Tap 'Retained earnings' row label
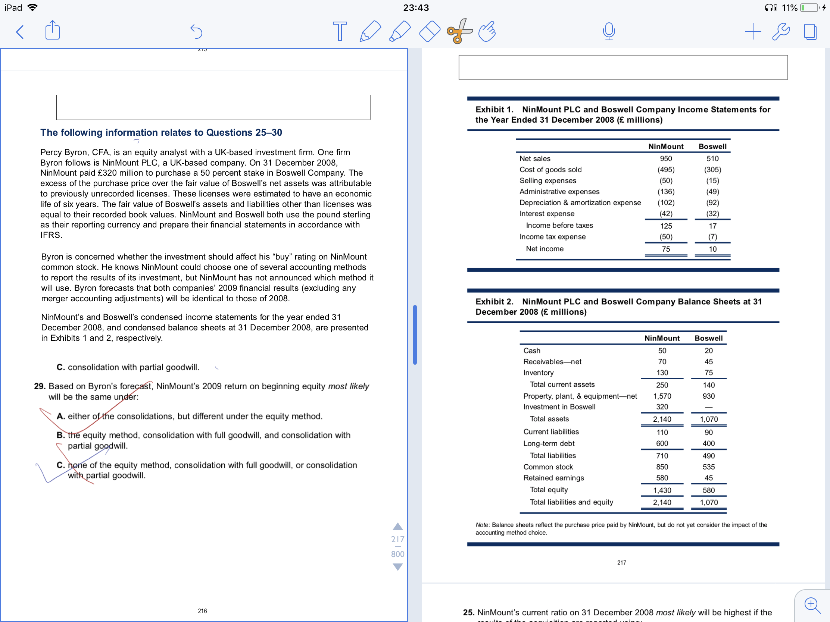 [x=554, y=478]
